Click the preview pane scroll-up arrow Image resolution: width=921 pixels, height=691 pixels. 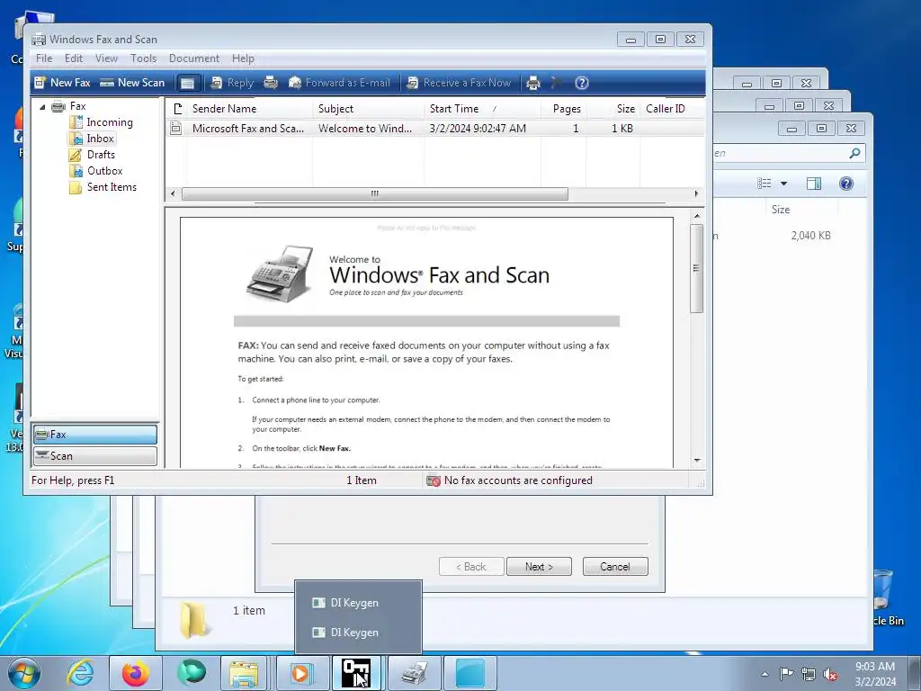point(697,216)
